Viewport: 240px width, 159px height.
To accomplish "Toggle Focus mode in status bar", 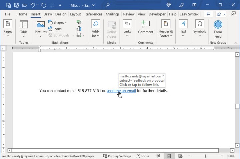I will click(x=142, y=156).
